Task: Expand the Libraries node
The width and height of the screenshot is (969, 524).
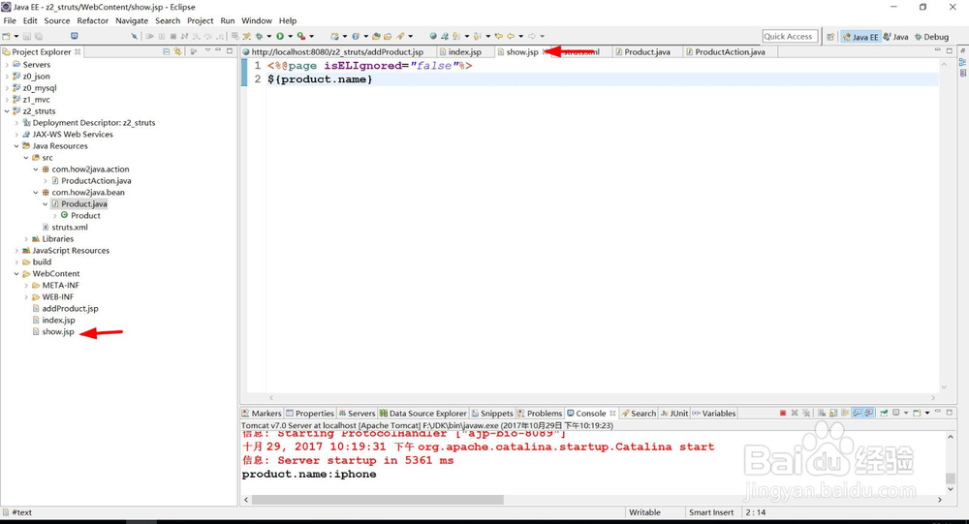Action: (x=26, y=238)
